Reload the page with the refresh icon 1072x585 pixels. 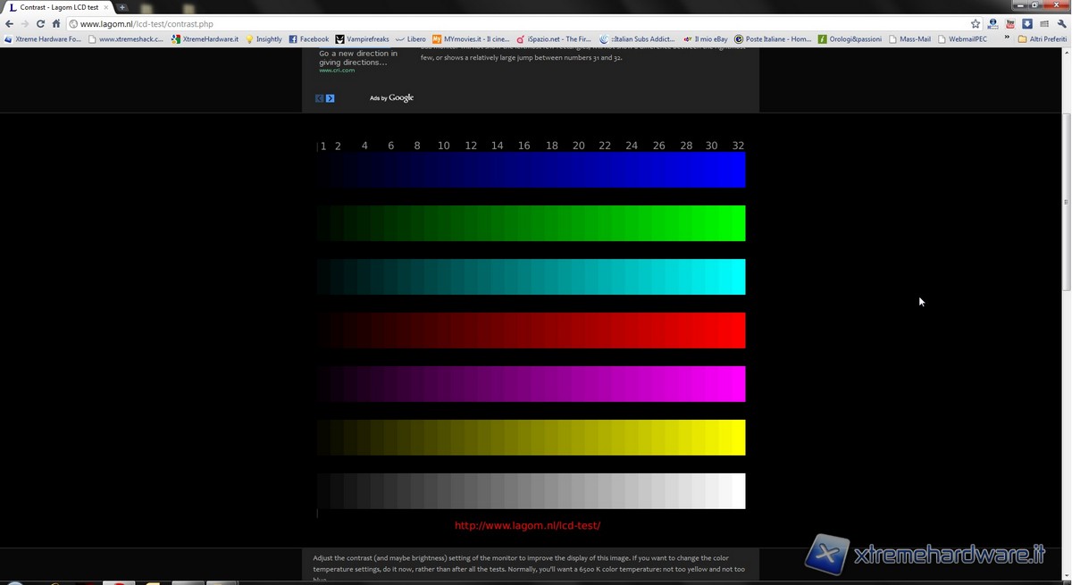point(40,24)
